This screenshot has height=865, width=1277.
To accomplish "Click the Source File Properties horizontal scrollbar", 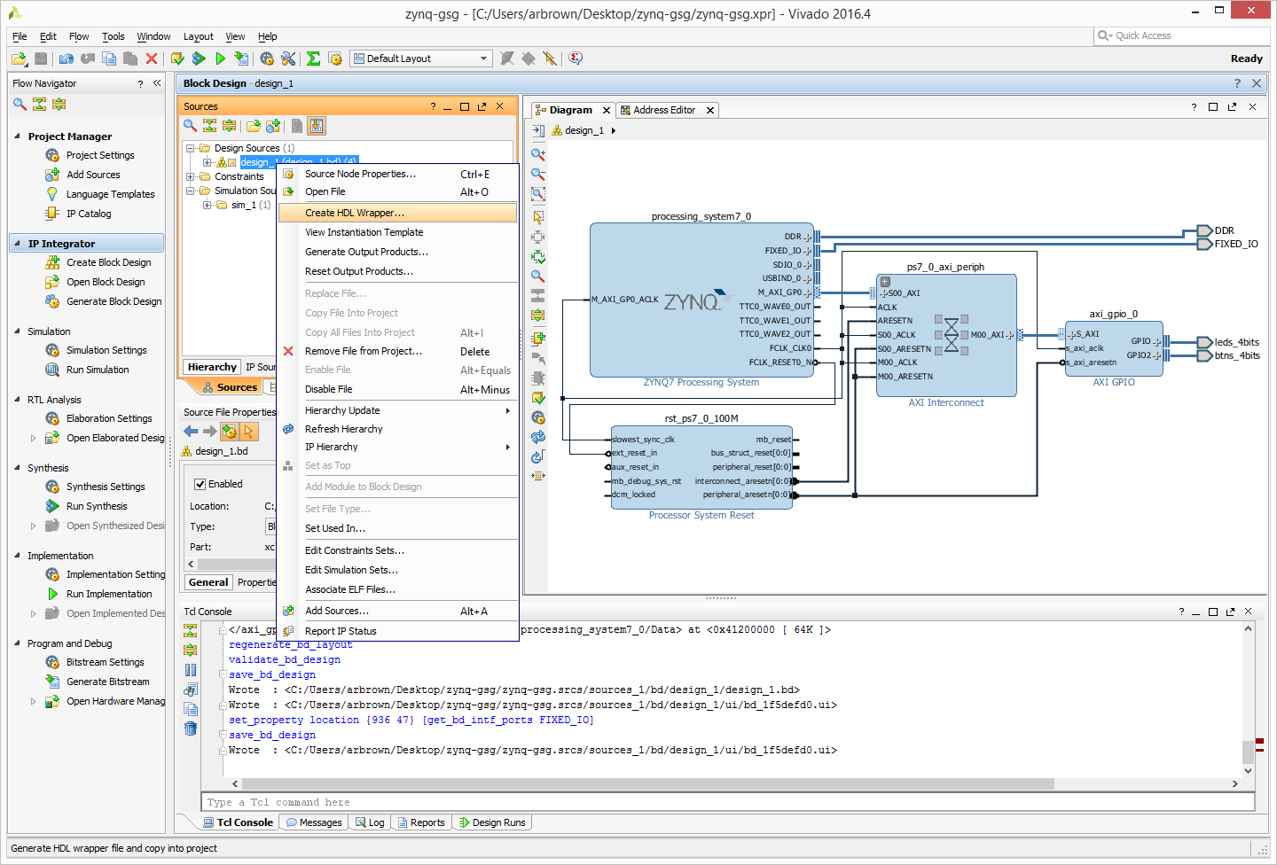I will tap(238, 564).
